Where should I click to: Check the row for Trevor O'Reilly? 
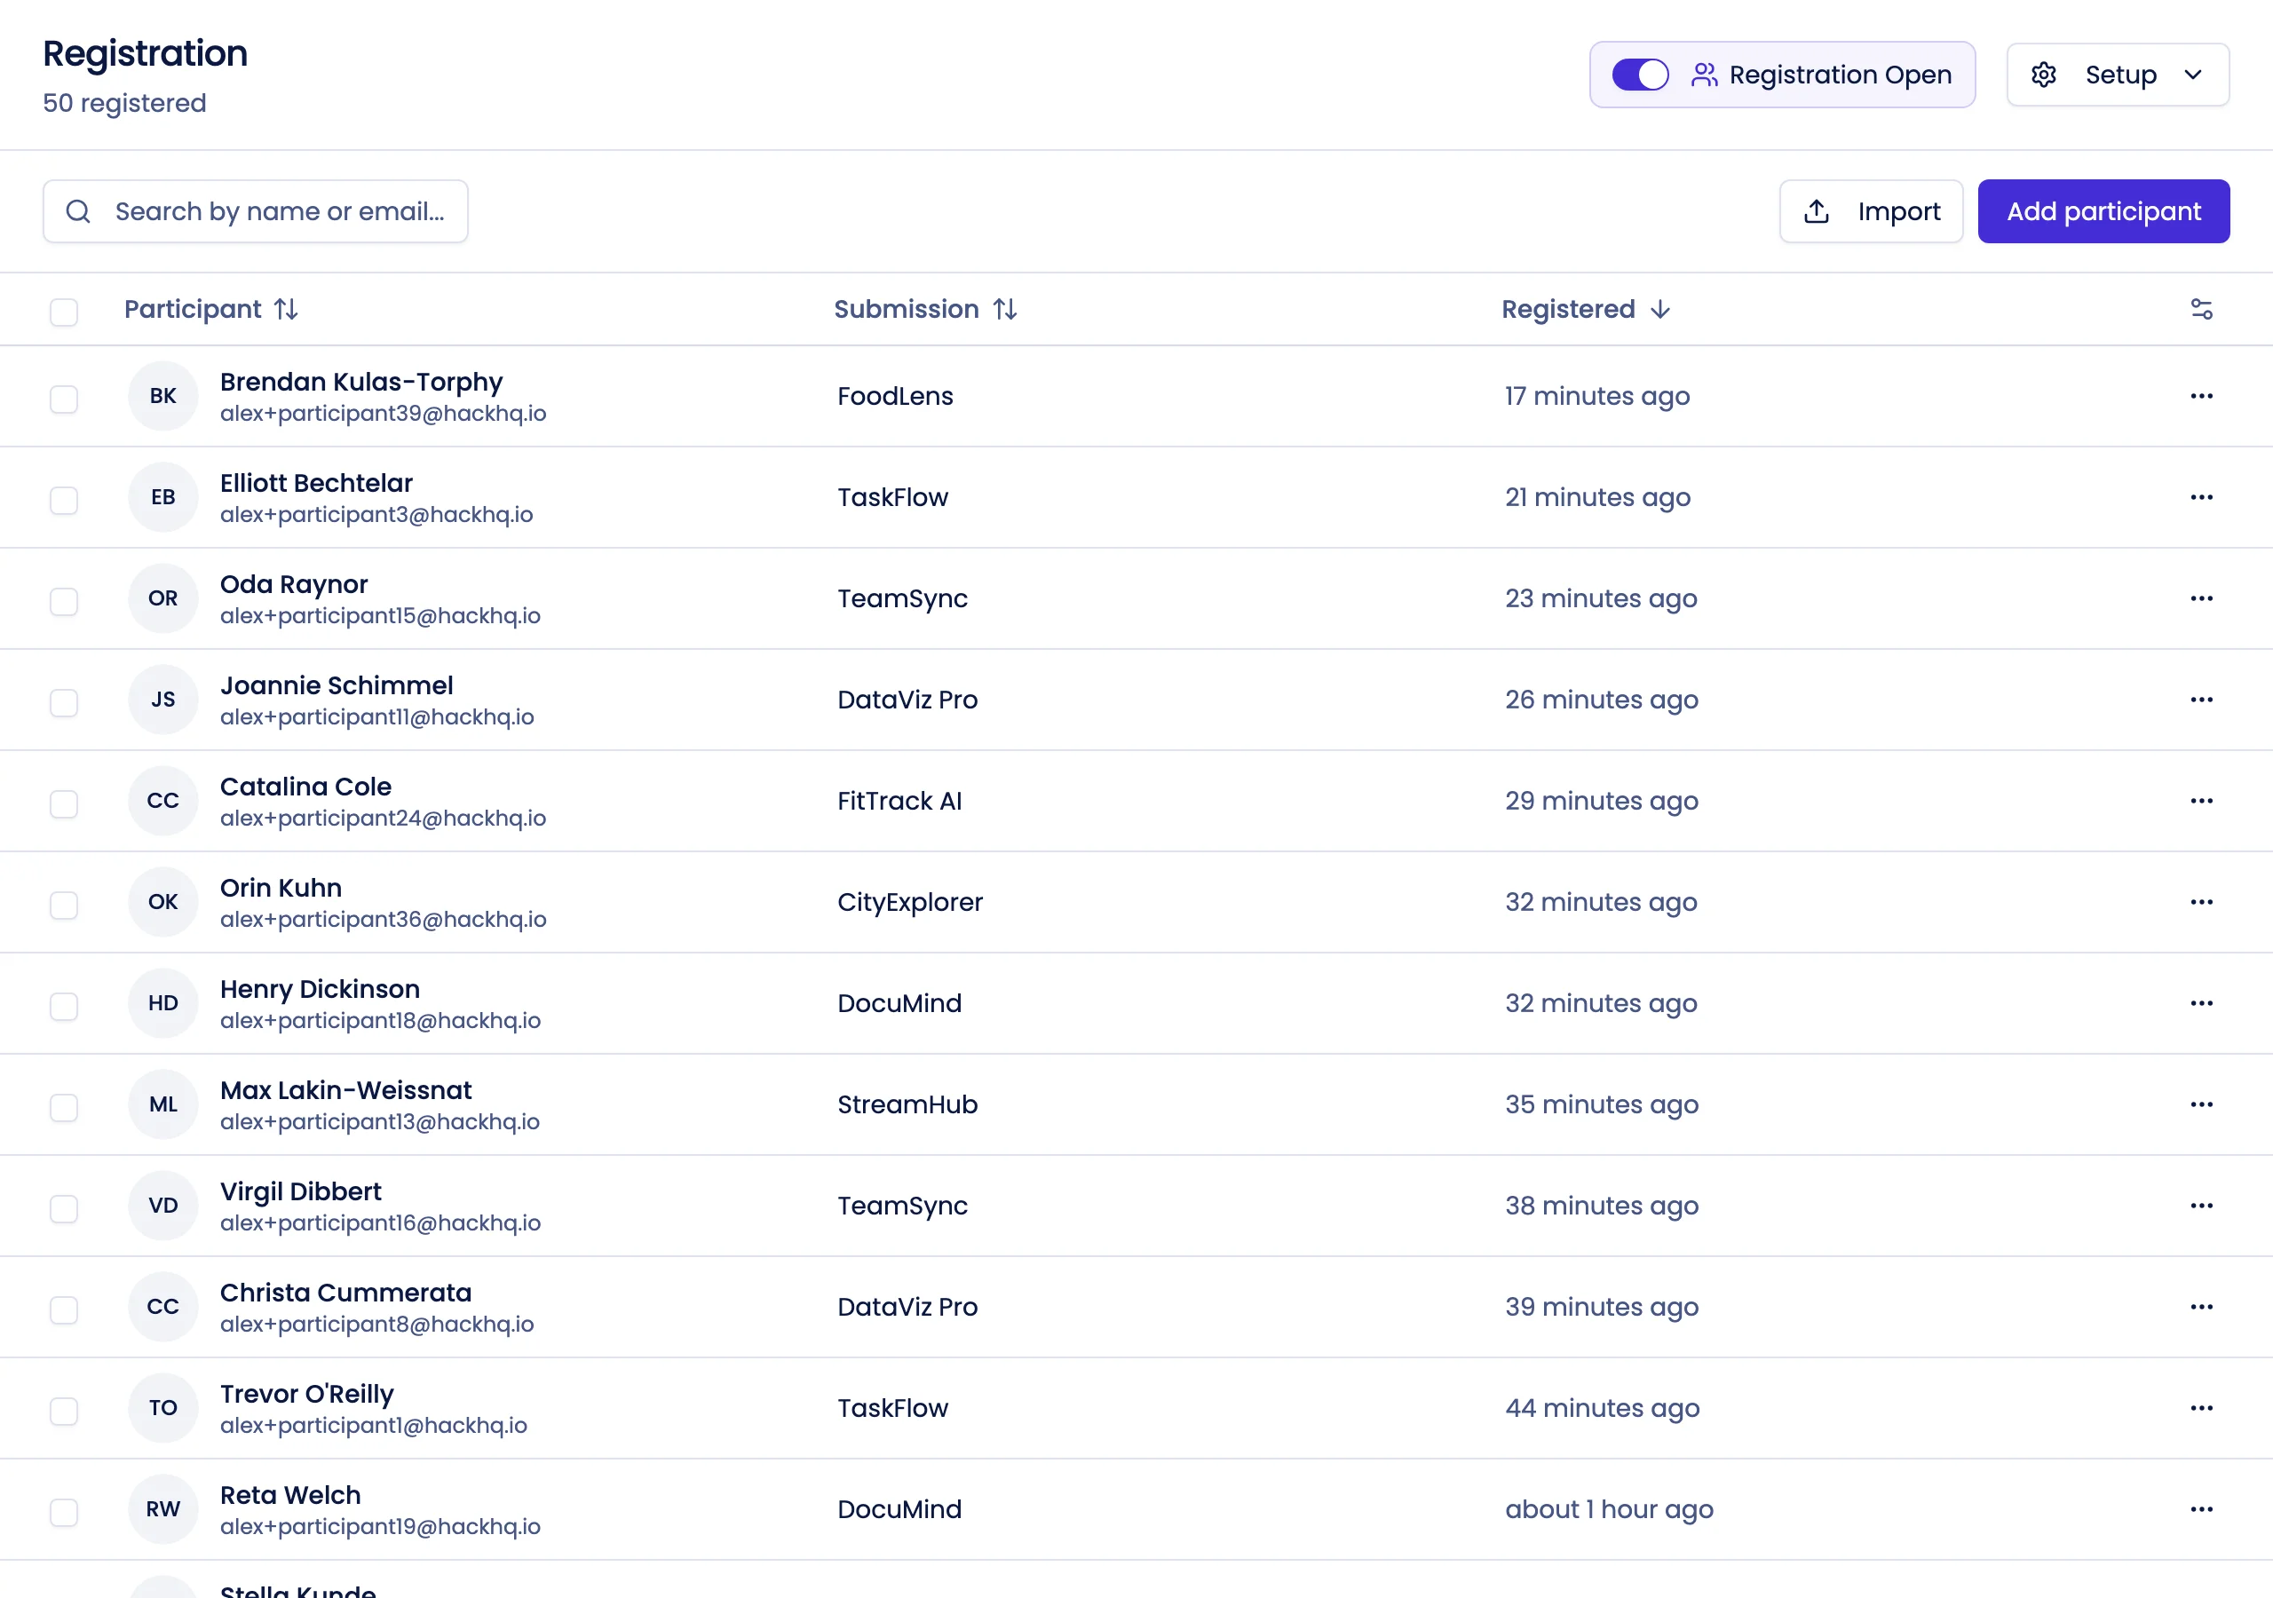63,1408
